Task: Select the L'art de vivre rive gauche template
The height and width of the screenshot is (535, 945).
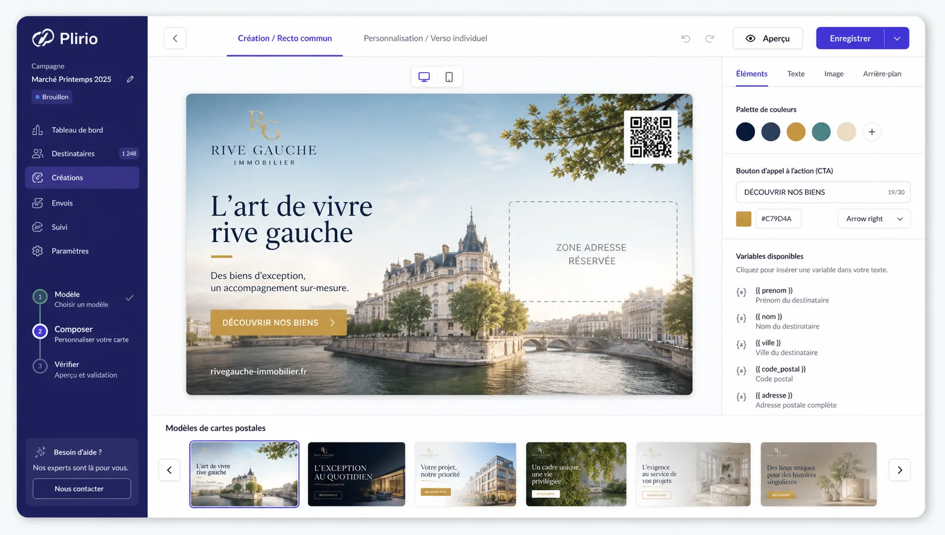Action: click(x=245, y=474)
